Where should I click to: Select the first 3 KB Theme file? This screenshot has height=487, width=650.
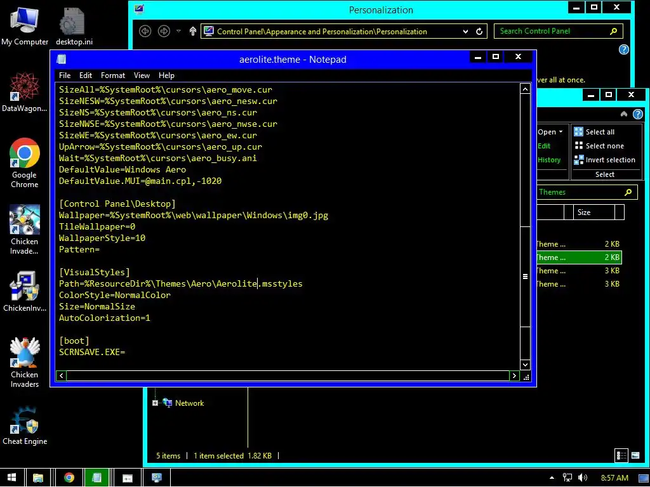pyautogui.click(x=579, y=270)
